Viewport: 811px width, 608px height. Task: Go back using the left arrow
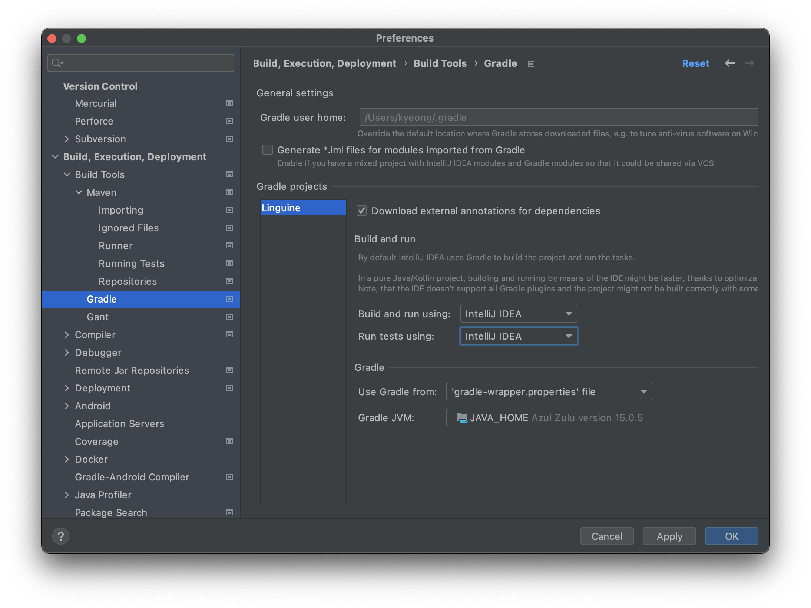click(729, 63)
